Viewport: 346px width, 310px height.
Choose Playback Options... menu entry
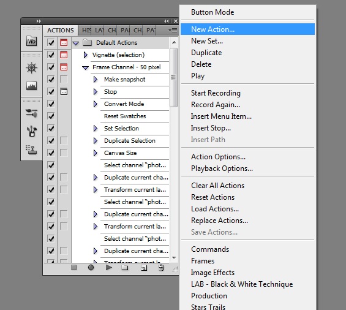pyautogui.click(x=247, y=168)
